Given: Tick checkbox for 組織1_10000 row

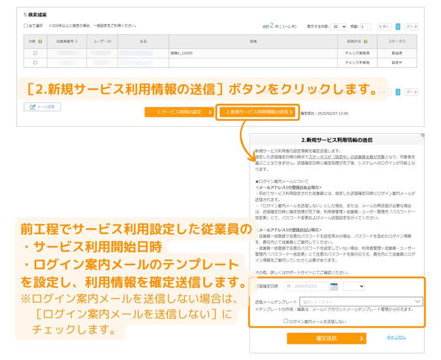Looking at the screenshot, I should click(x=35, y=53).
